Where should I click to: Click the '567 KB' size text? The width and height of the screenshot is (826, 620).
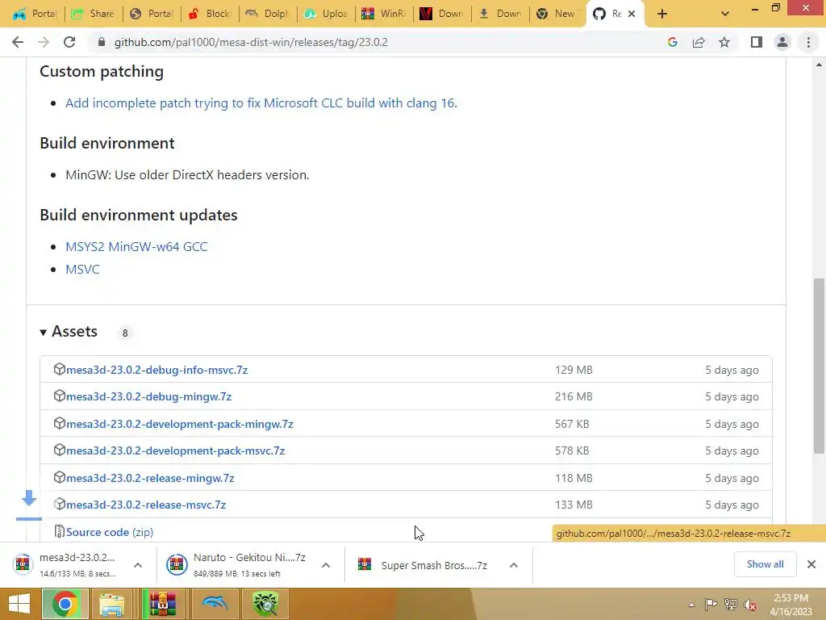(572, 424)
